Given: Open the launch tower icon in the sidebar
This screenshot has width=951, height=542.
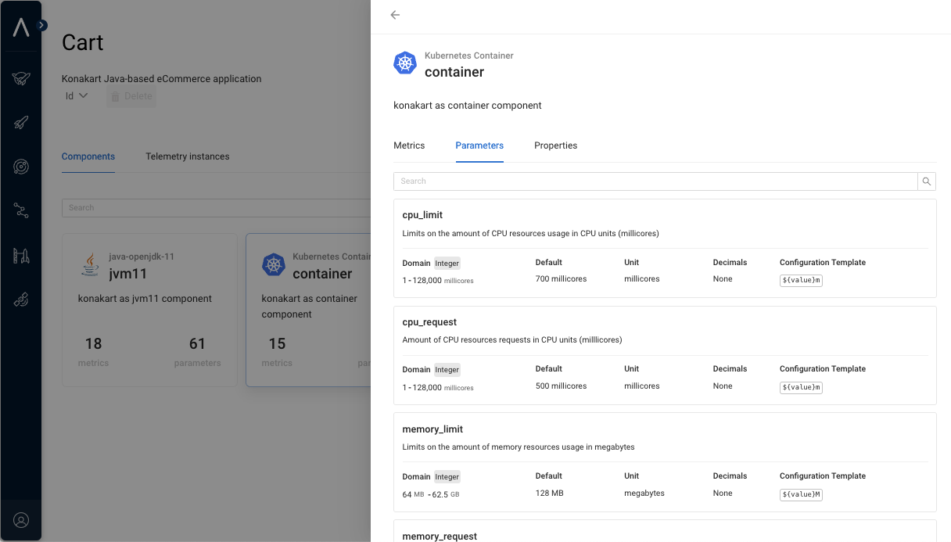Looking at the screenshot, I should pos(21,255).
